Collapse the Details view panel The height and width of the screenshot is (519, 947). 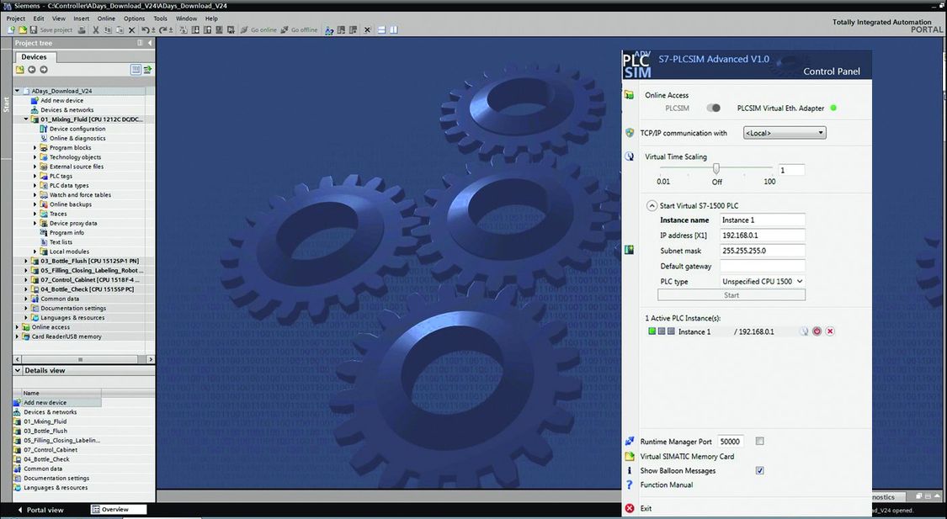click(x=18, y=371)
